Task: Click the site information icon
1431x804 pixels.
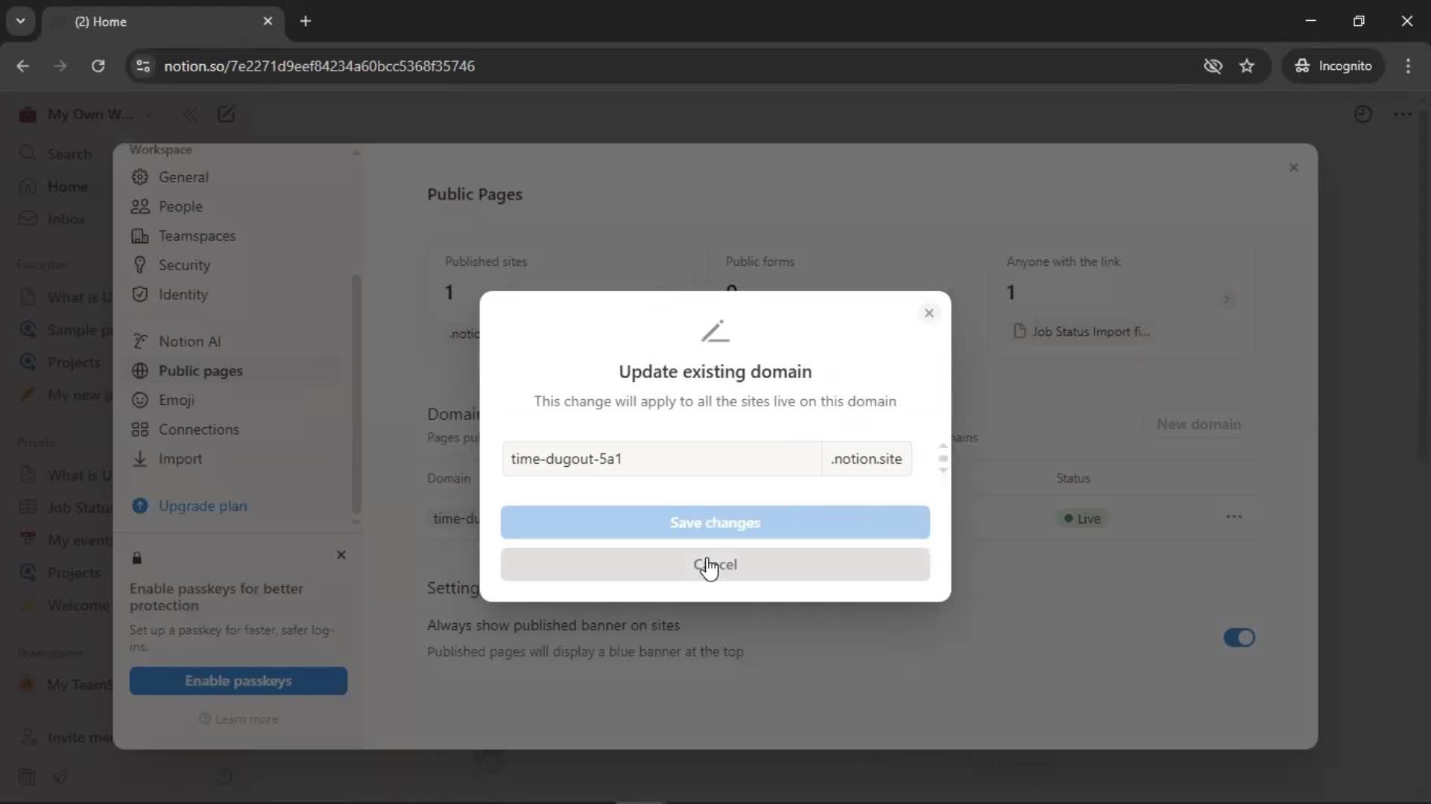Action: (x=143, y=66)
